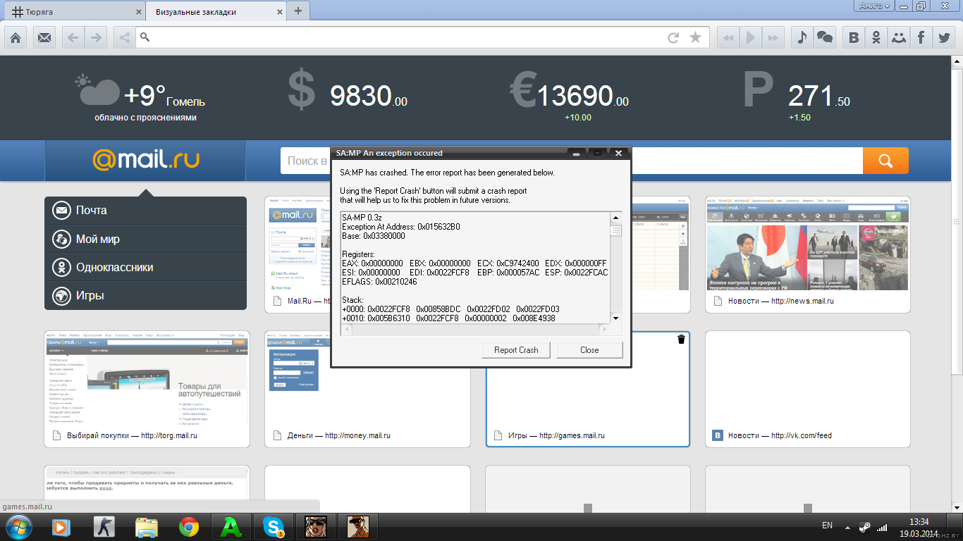
Task: Click the orange search button
Action: [x=885, y=161]
